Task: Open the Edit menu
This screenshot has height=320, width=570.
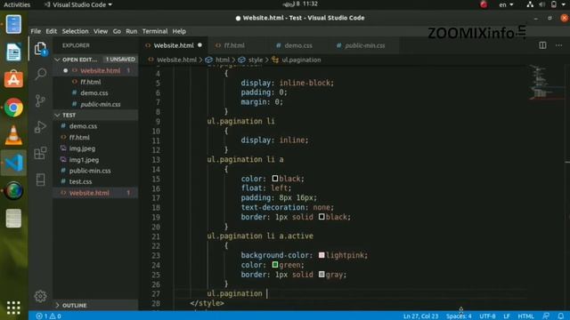Action: pyautogui.click(x=52, y=31)
